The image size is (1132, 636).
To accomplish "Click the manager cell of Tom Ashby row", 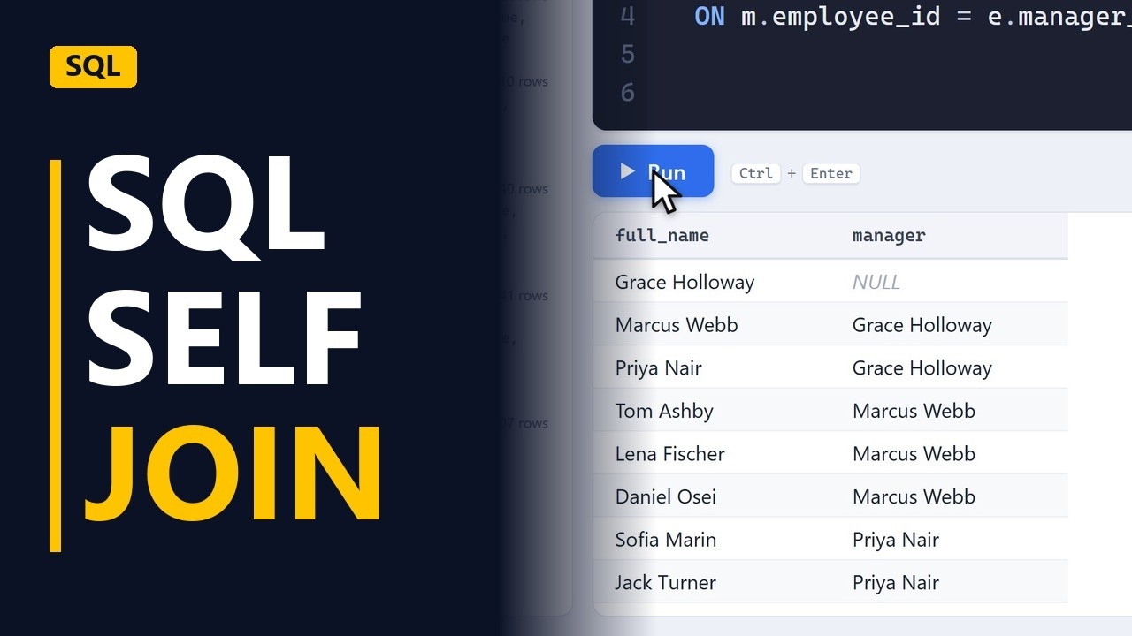I will pos(914,411).
